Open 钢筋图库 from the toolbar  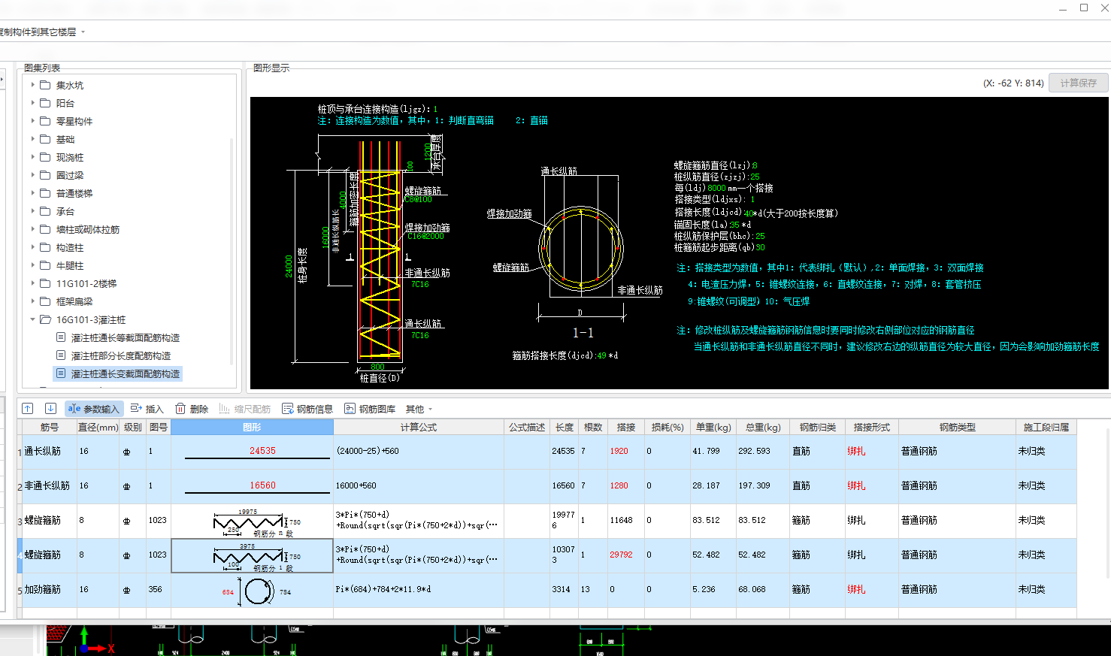[370, 409]
